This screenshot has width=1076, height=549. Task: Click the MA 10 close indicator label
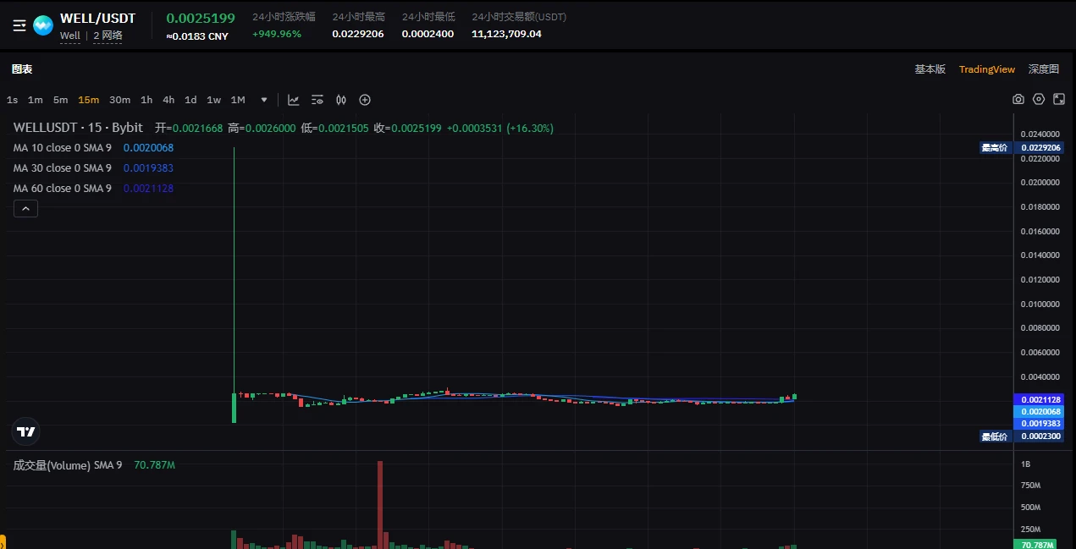[62, 148]
